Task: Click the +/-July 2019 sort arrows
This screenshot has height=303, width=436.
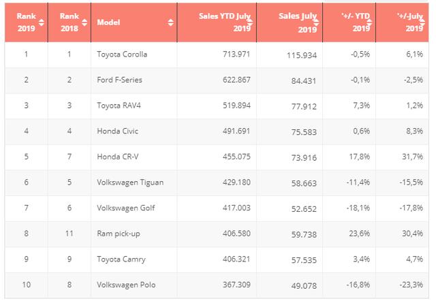Action: (422, 22)
